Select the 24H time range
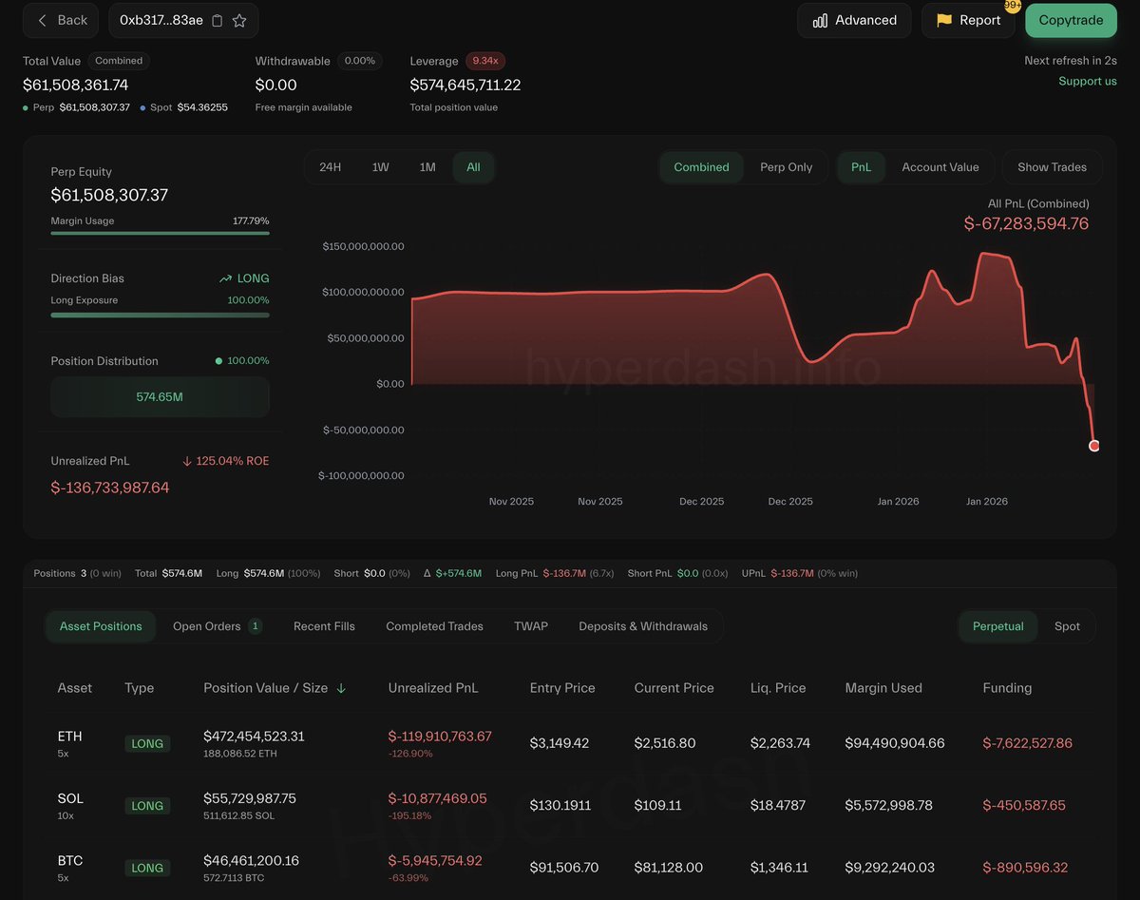Screen dimensions: 1140x900 [330, 167]
